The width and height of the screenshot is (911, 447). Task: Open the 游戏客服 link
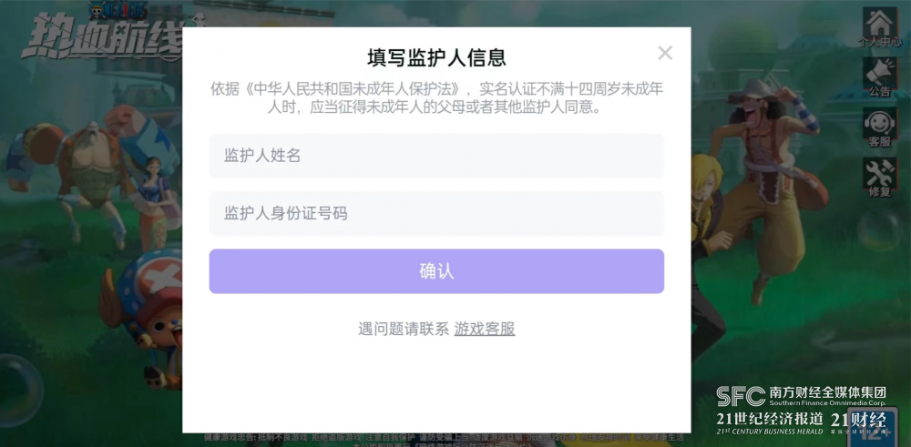485,330
